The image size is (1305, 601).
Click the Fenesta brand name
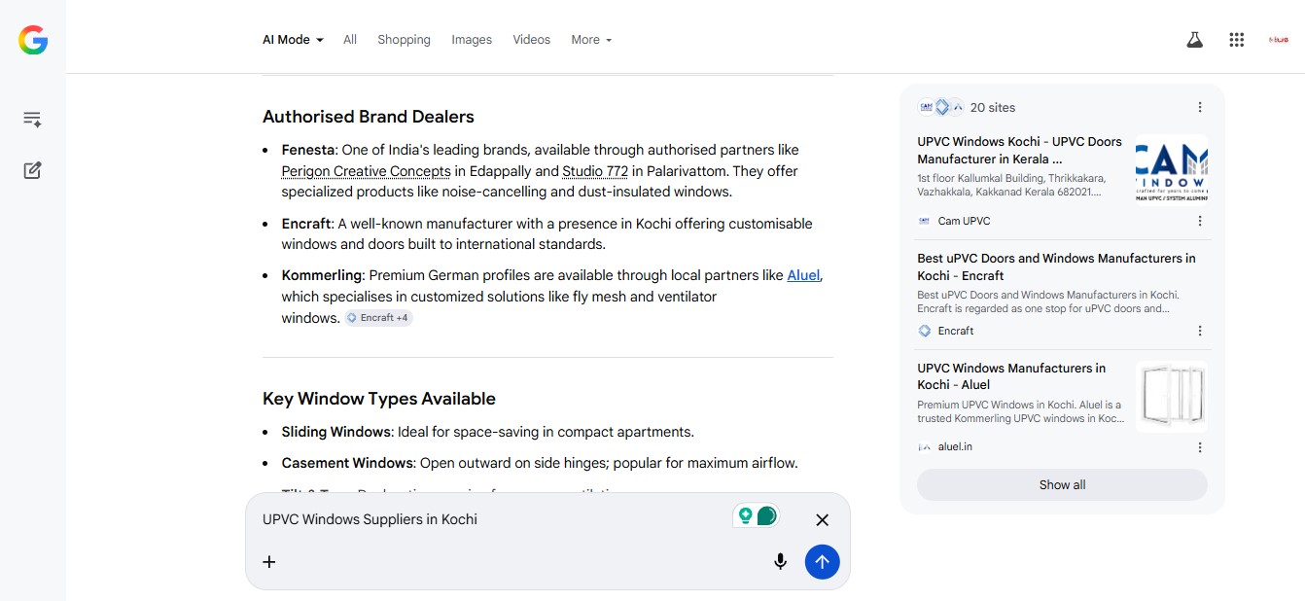coord(308,150)
